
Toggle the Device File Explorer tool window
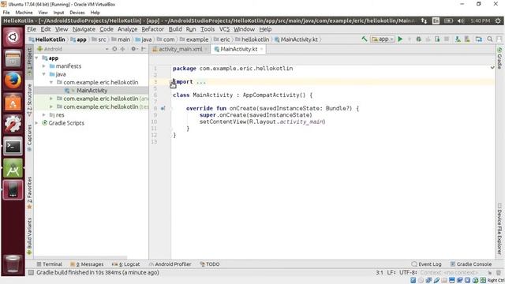(499, 229)
